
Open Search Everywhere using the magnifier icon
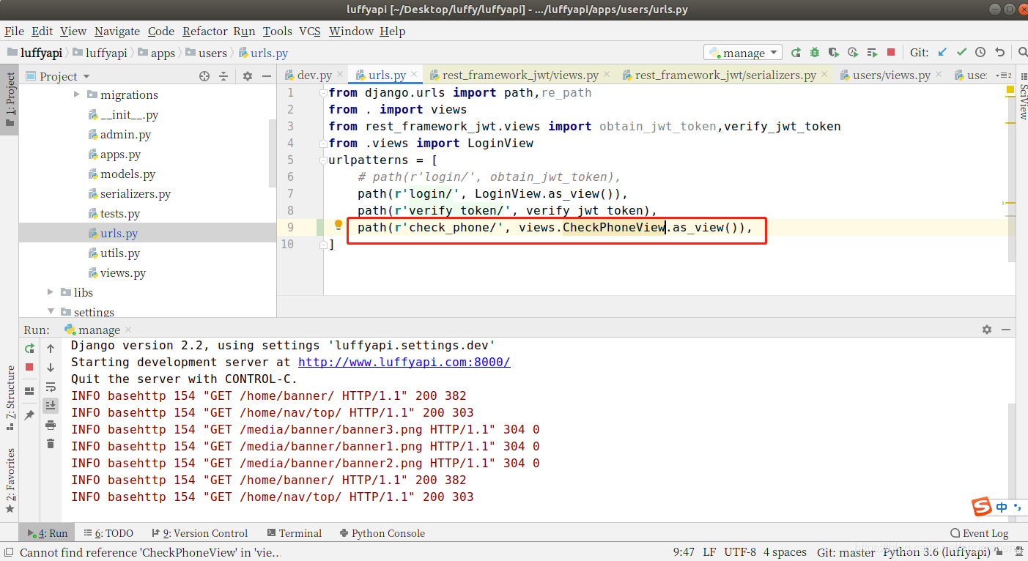click(1022, 53)
